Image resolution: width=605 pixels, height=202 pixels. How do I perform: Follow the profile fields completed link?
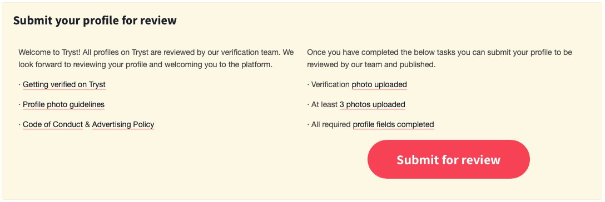tap(394, 125)
